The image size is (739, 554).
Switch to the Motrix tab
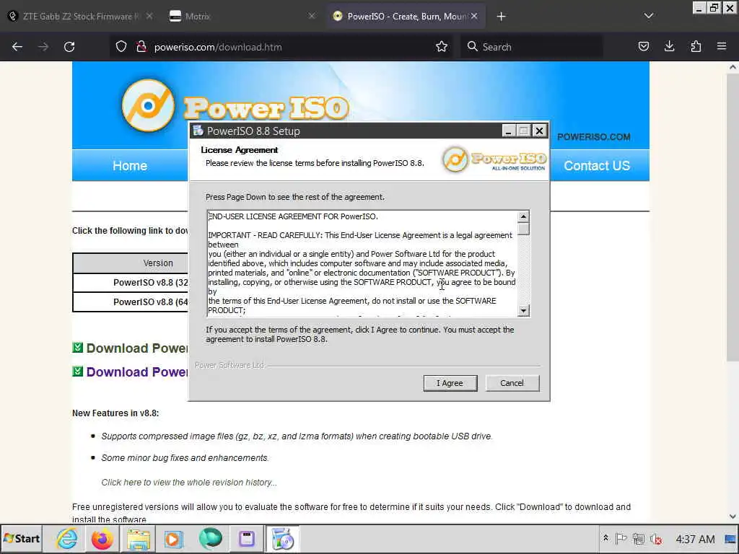pyautogui.click(x=242, y=17)
